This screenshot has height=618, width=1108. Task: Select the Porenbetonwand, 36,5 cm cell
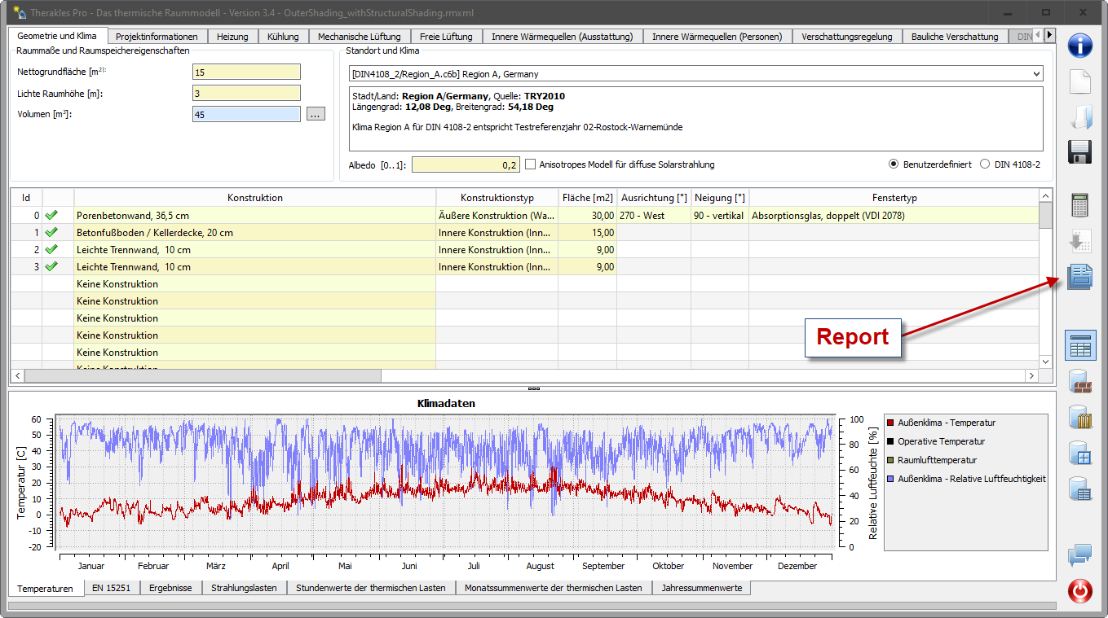(x=254, y=216)
